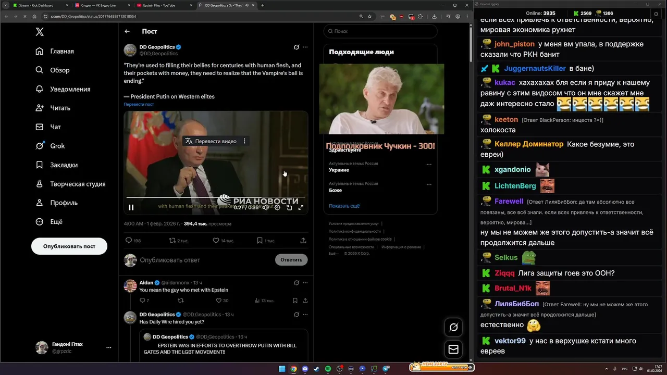Click Перевести видео on the video
Screen dimensions: 667x375
pos(211,141)
